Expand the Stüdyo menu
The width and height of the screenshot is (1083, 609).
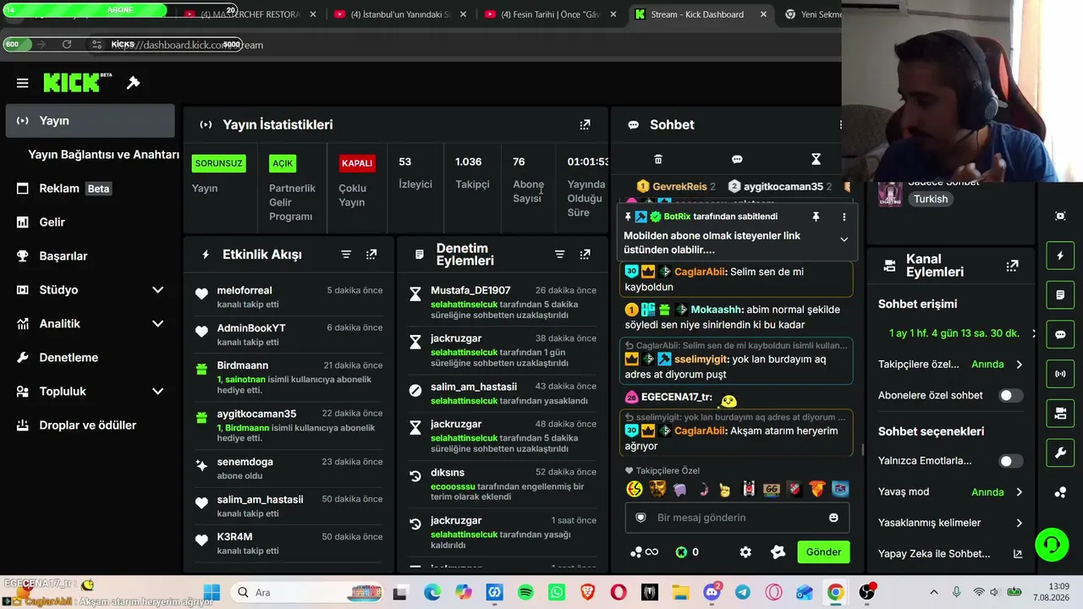[157, 290]
